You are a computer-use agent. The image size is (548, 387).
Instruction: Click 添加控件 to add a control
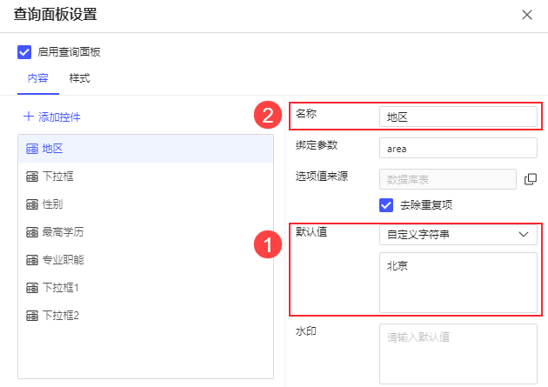[x=52, y=117]
